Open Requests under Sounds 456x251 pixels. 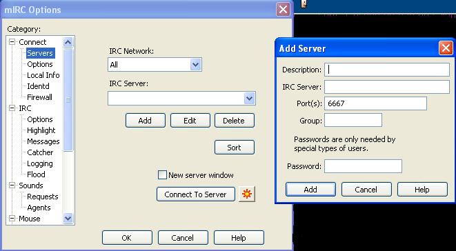[x=43, y=197]
